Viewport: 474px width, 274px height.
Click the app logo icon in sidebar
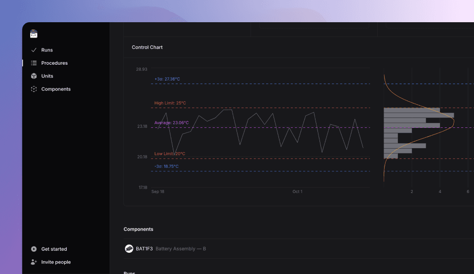tap(34, 34)
